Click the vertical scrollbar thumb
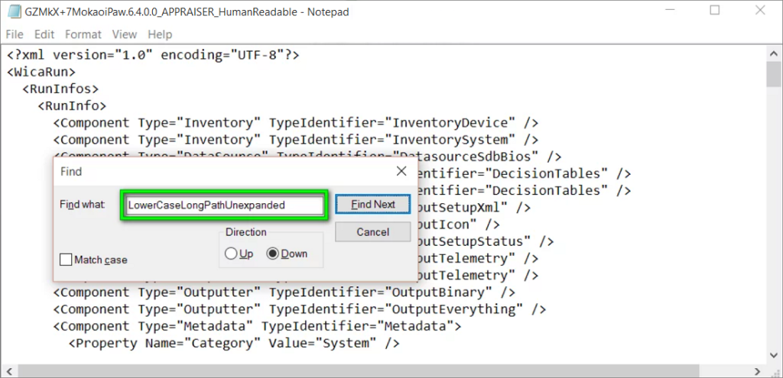Image resolution: width=783 pixels, height=378 pixels. [774, 76]
